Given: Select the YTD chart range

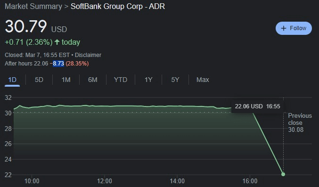Looking at the screenshot, I should [121, 80].
